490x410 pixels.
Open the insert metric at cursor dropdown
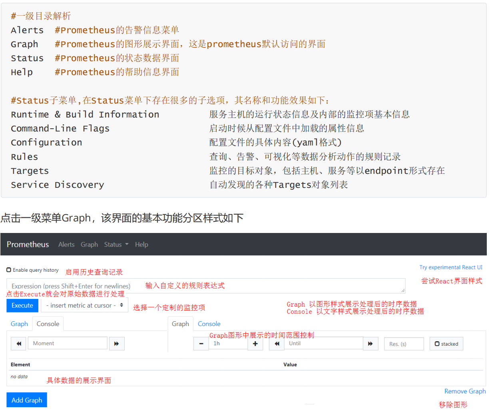pyautogui.click(x=85, y=305)
